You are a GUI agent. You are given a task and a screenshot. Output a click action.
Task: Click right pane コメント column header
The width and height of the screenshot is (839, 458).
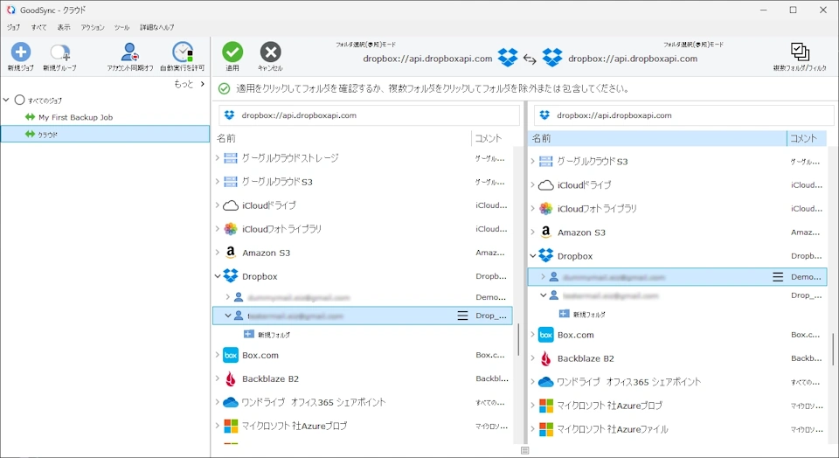tap(807, 139)
